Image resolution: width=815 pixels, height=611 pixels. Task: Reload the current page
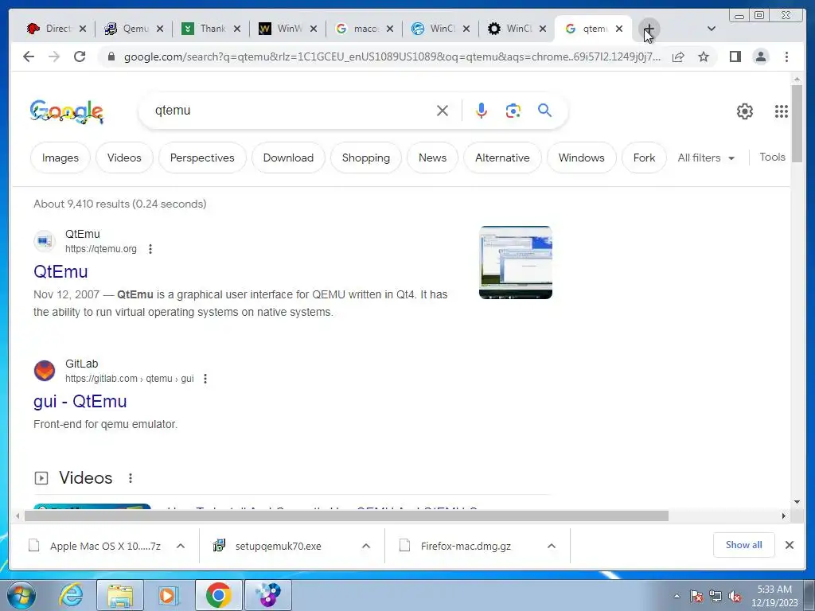(80, 56)
